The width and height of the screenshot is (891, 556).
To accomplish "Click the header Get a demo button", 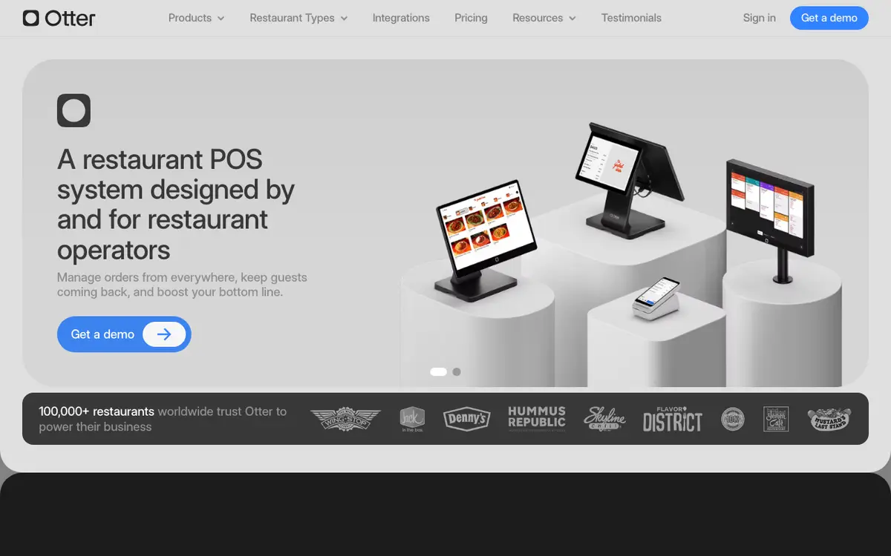I will coord(829,18).
